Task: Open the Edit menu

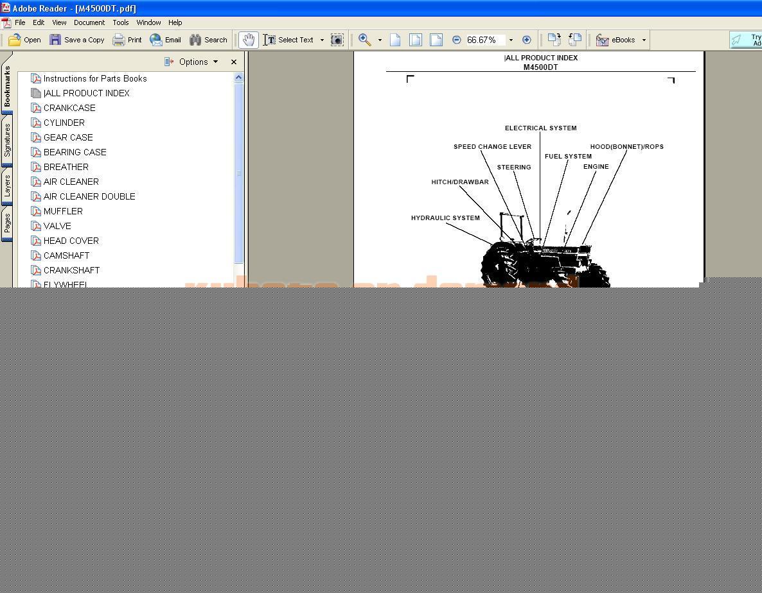Action: point(39,22)
